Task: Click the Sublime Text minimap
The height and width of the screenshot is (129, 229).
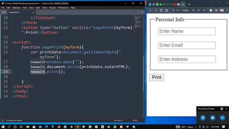Action: (x=138, y=21)
